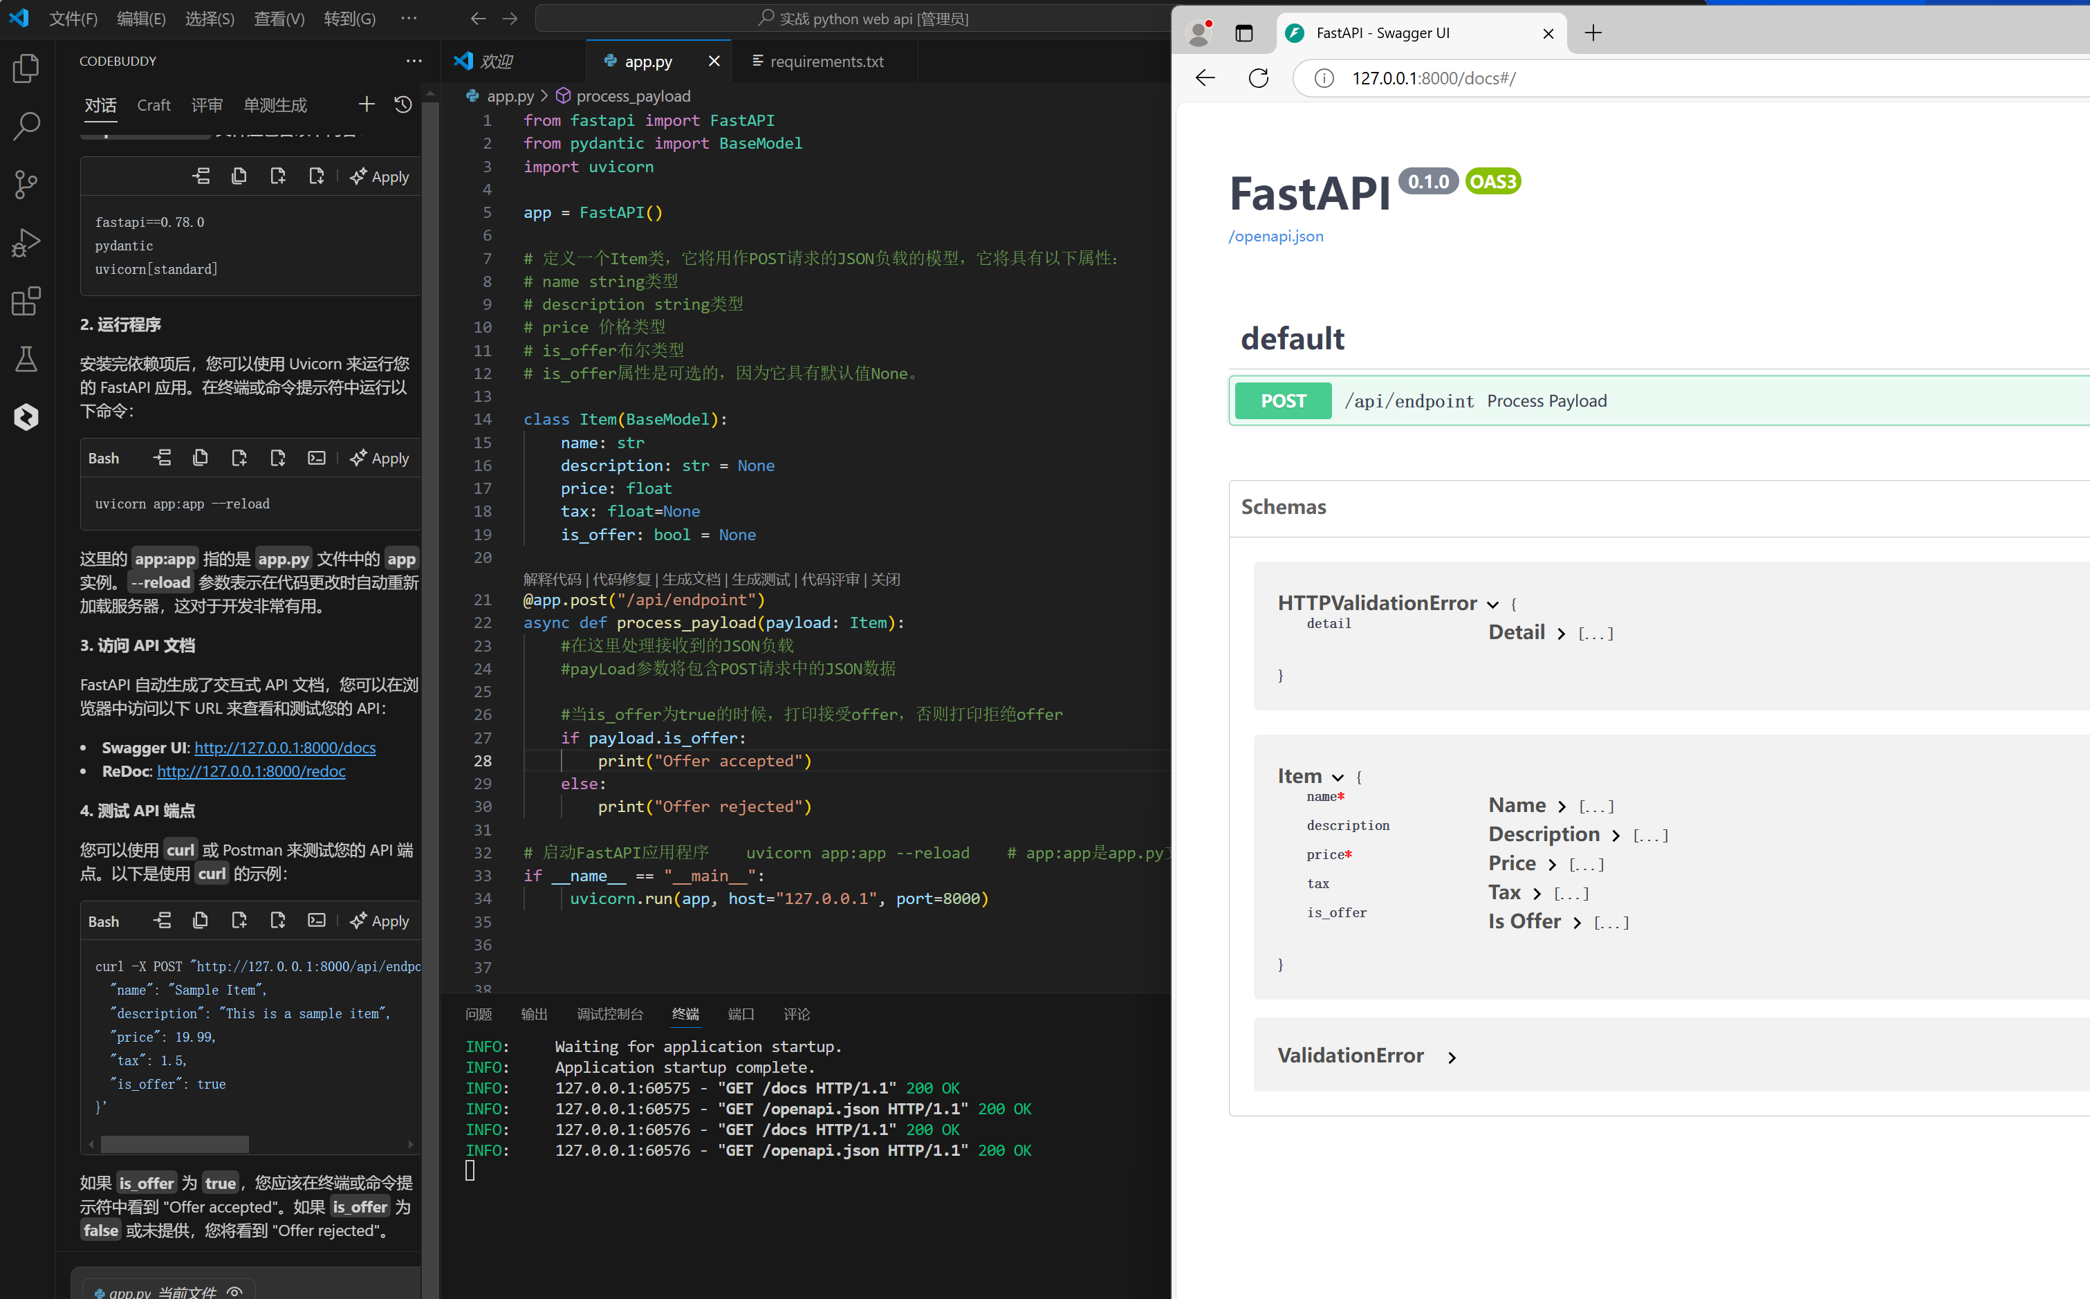2090x1299 pixels.
Task: Open the Explorer view in activity bar
Action: point(26,68)
